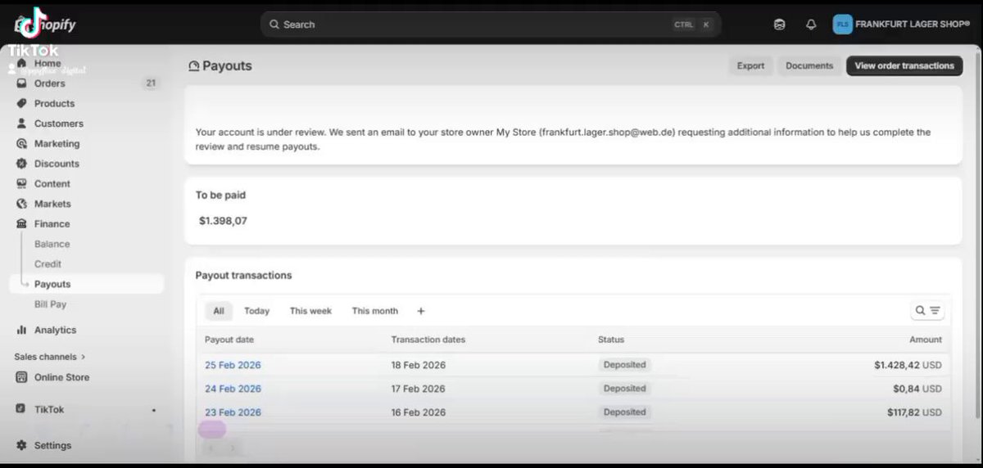Go to Products in sidebar
This screenshot has width=983, height=468.
[54, 104]
